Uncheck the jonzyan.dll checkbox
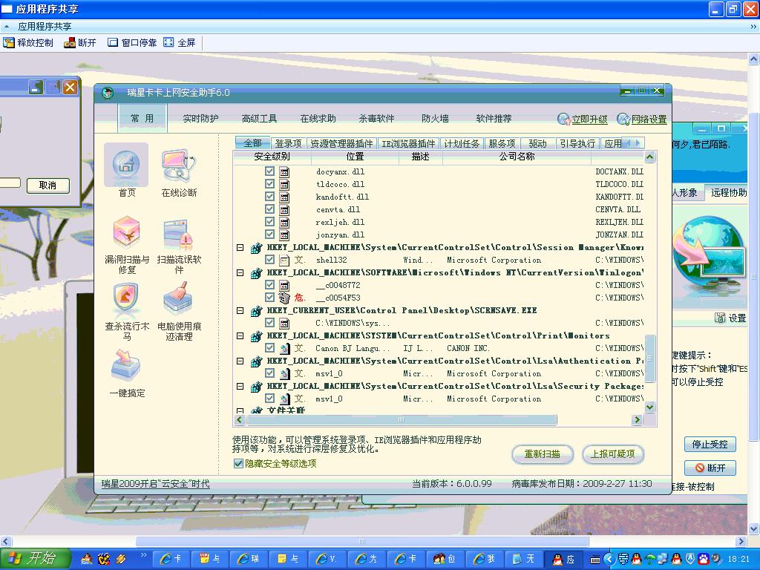 point(270,234)
